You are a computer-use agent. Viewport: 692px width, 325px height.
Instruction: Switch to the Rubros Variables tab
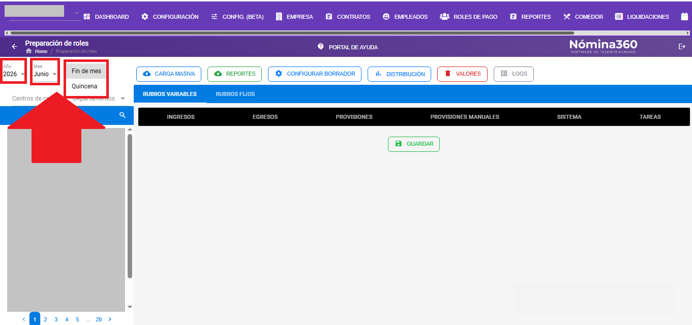(170, 94)
